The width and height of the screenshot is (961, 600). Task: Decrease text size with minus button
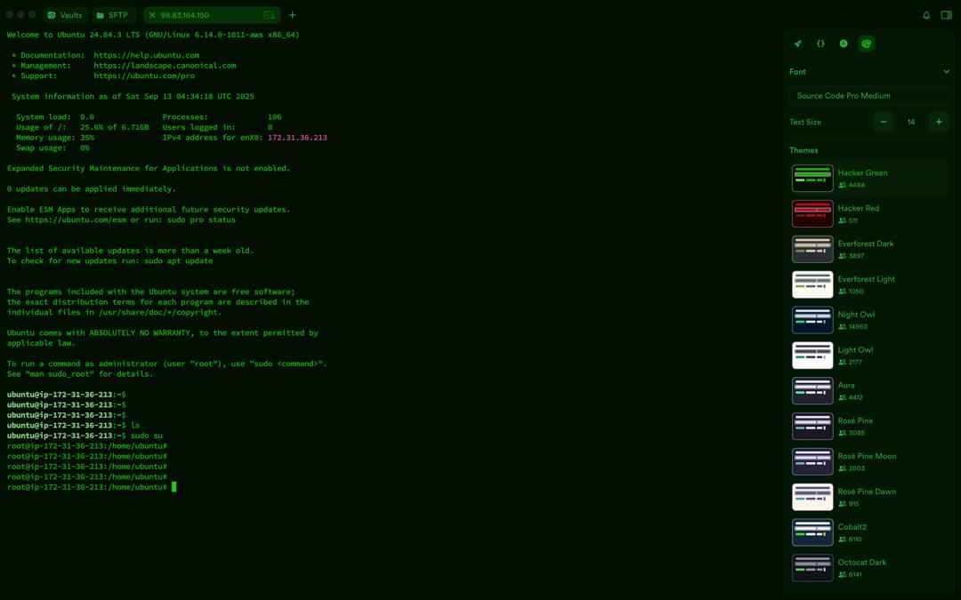click(884, 122)
